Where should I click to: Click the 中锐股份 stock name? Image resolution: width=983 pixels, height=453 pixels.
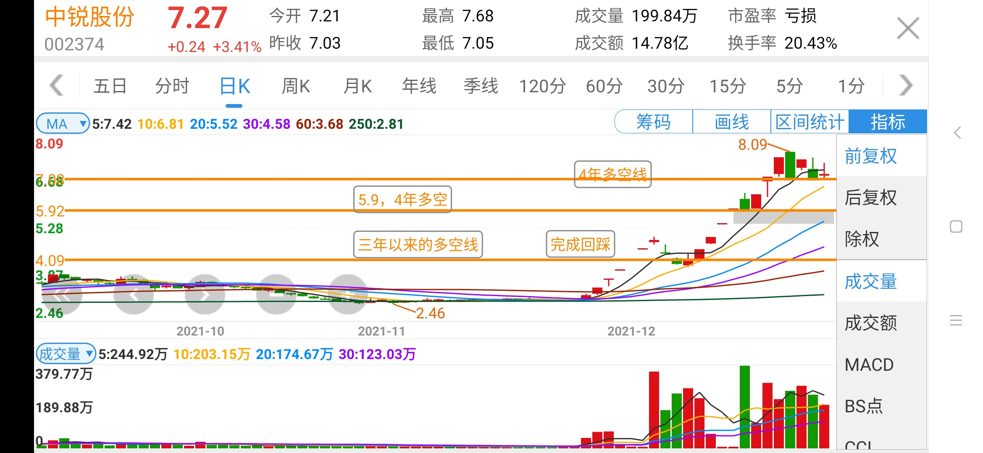(x=89, y=17)
